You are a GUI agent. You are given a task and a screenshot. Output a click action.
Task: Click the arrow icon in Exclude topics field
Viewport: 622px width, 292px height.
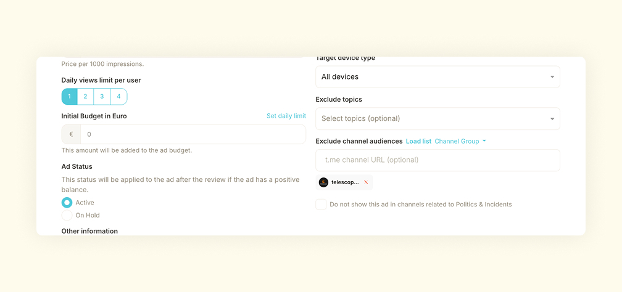point(552,119)
